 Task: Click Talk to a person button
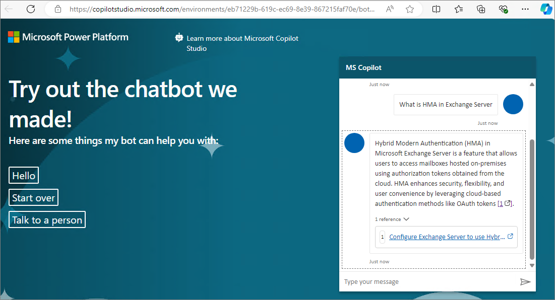pyautogui.click(x=47, y=220)
